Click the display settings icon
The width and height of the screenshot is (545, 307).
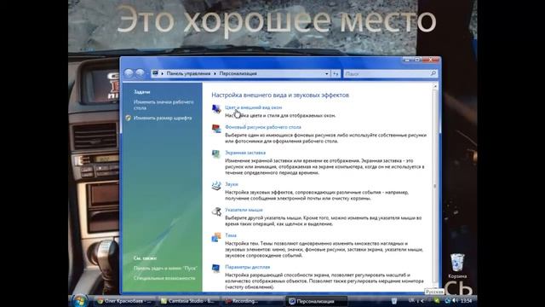tap(216, 269)
